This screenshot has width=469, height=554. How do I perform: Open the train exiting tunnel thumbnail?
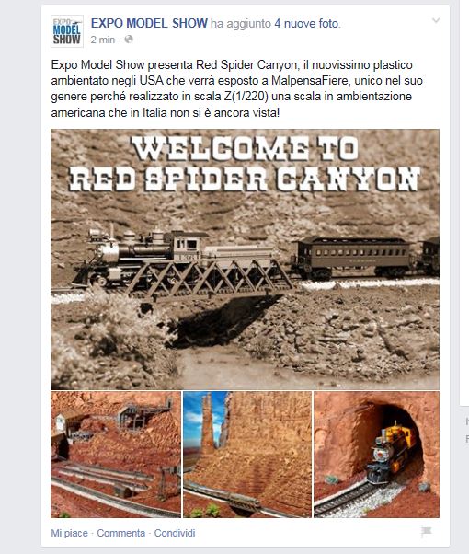[x=376, y=455]
